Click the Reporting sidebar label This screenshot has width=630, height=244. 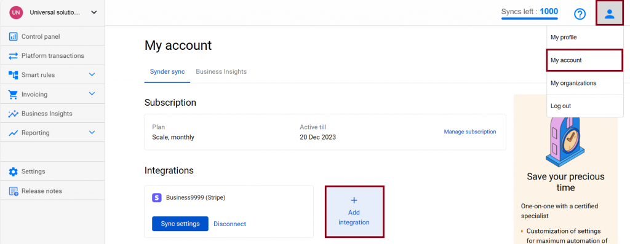(x=36, y=133)
